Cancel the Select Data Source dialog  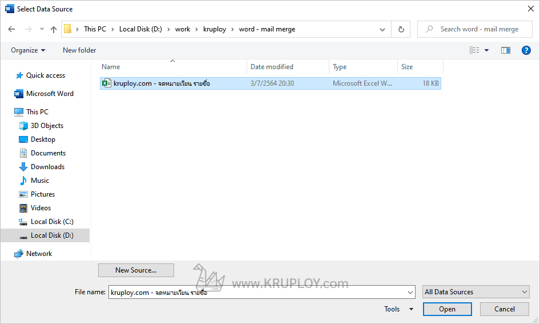pyautogui.click(x=504, y=309)
